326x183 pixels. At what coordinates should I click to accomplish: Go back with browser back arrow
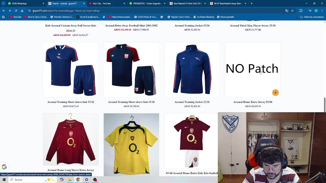point(4,11)
